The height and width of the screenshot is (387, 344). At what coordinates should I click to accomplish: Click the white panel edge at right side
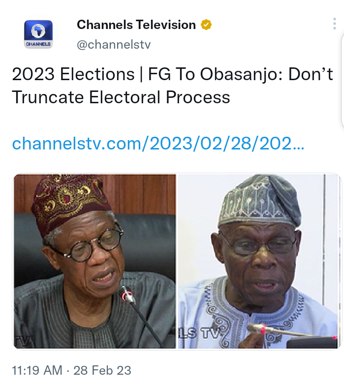click(x=342, y=82)
